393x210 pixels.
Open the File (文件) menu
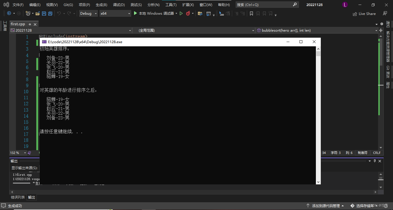18,5
